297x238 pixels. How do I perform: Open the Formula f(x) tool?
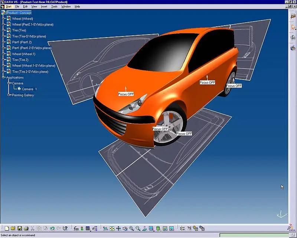point(76,228)
